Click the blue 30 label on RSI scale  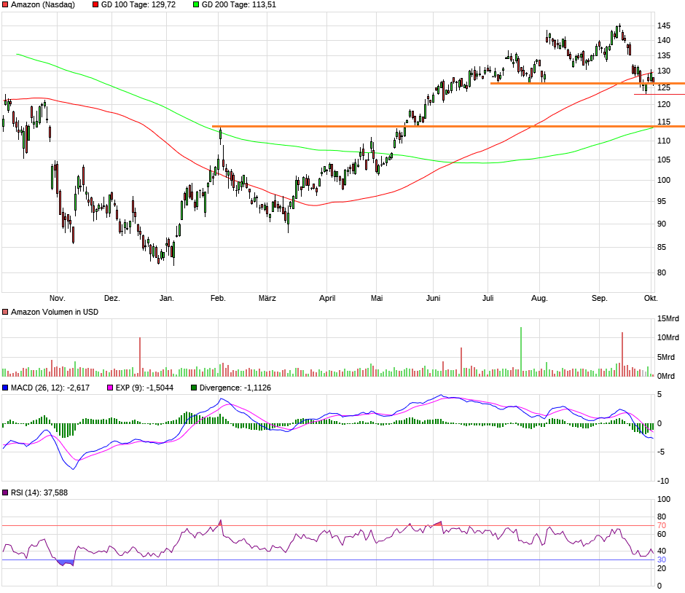click(x=660, y=559)
